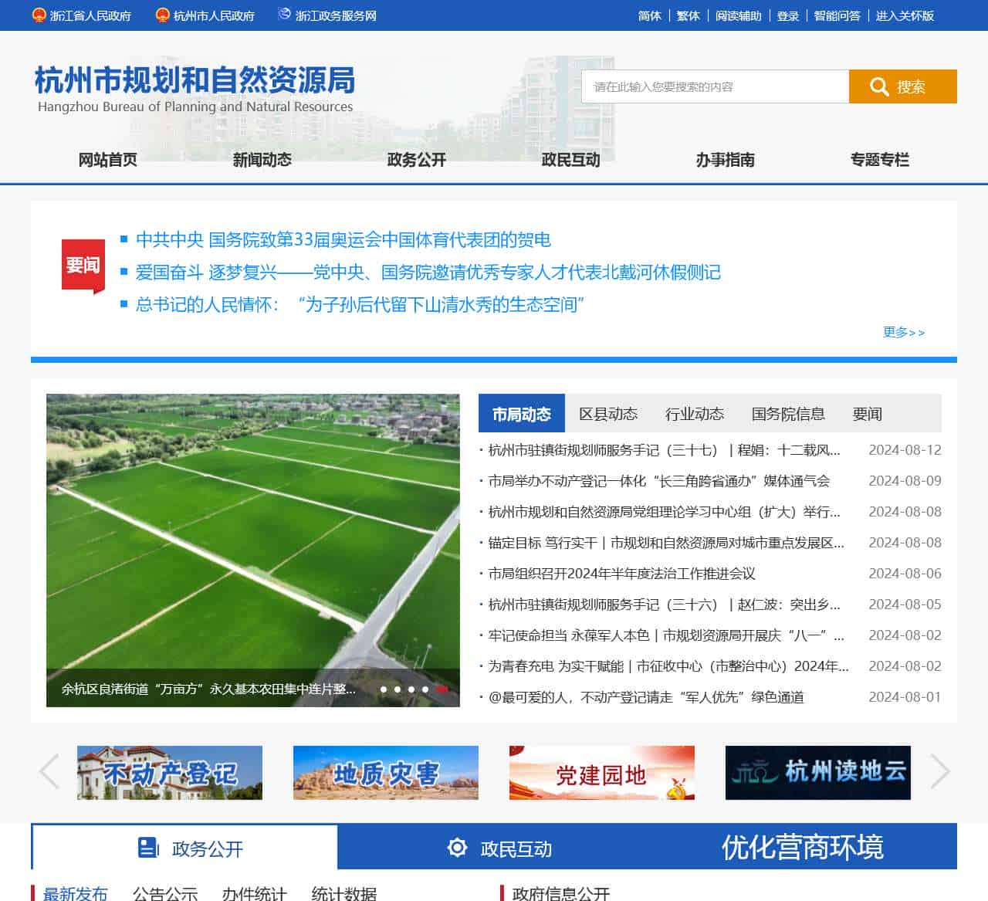Open 政民互动 in main navigation bar

pos(571,160)
